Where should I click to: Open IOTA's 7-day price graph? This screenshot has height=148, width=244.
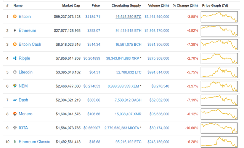pos(219,128)
